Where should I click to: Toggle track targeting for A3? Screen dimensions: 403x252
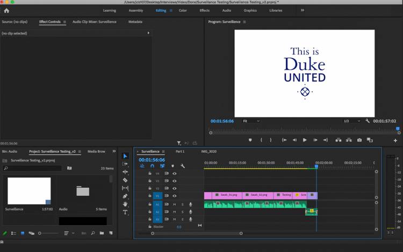[x=157, y=219]
